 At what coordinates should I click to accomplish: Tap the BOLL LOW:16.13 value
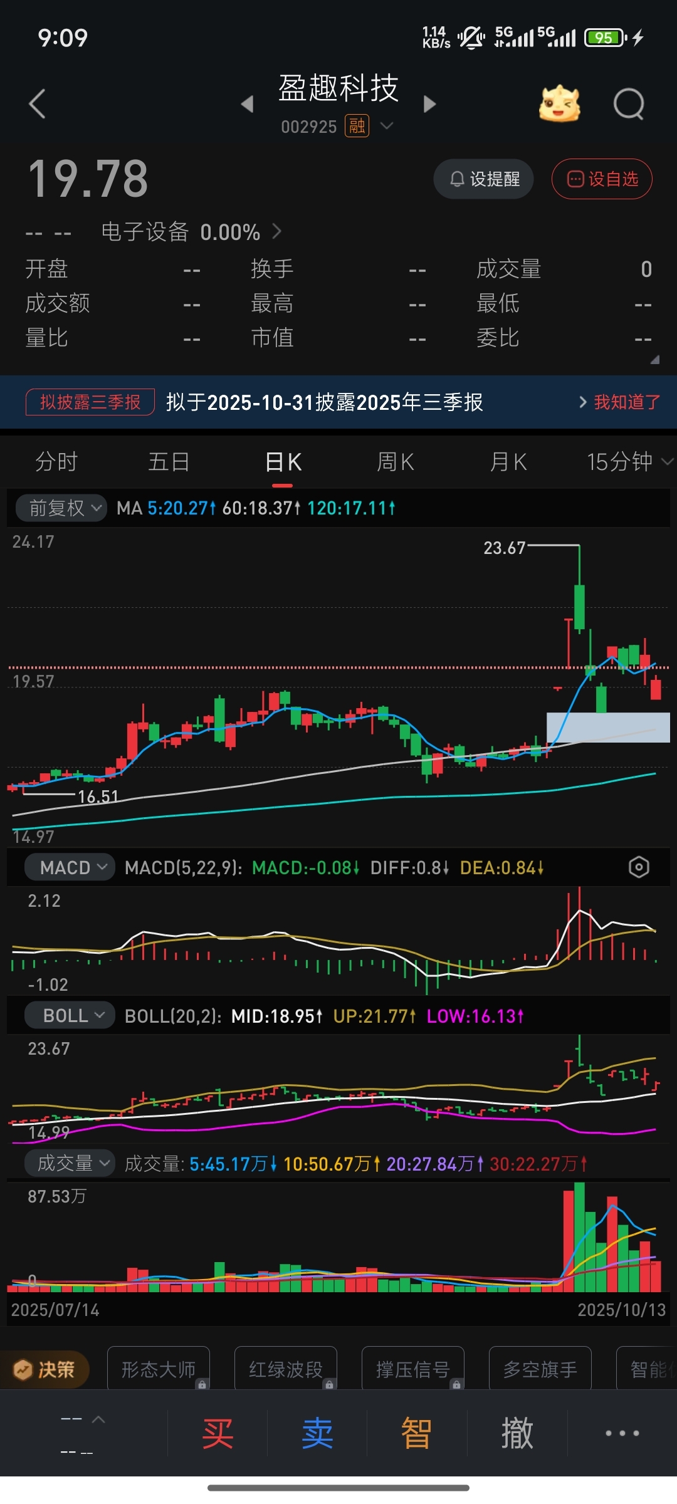click(x=475, y=1016)
